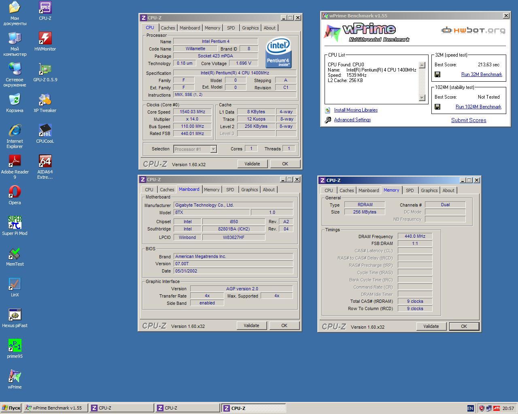Click Install Missing Libraries link
The image size is (518, 414).
(x=356, y=110)
